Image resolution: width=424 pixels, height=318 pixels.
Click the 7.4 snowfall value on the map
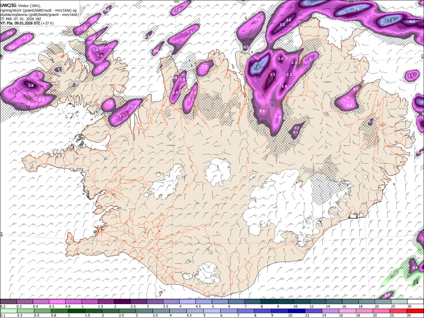point(256,67)
